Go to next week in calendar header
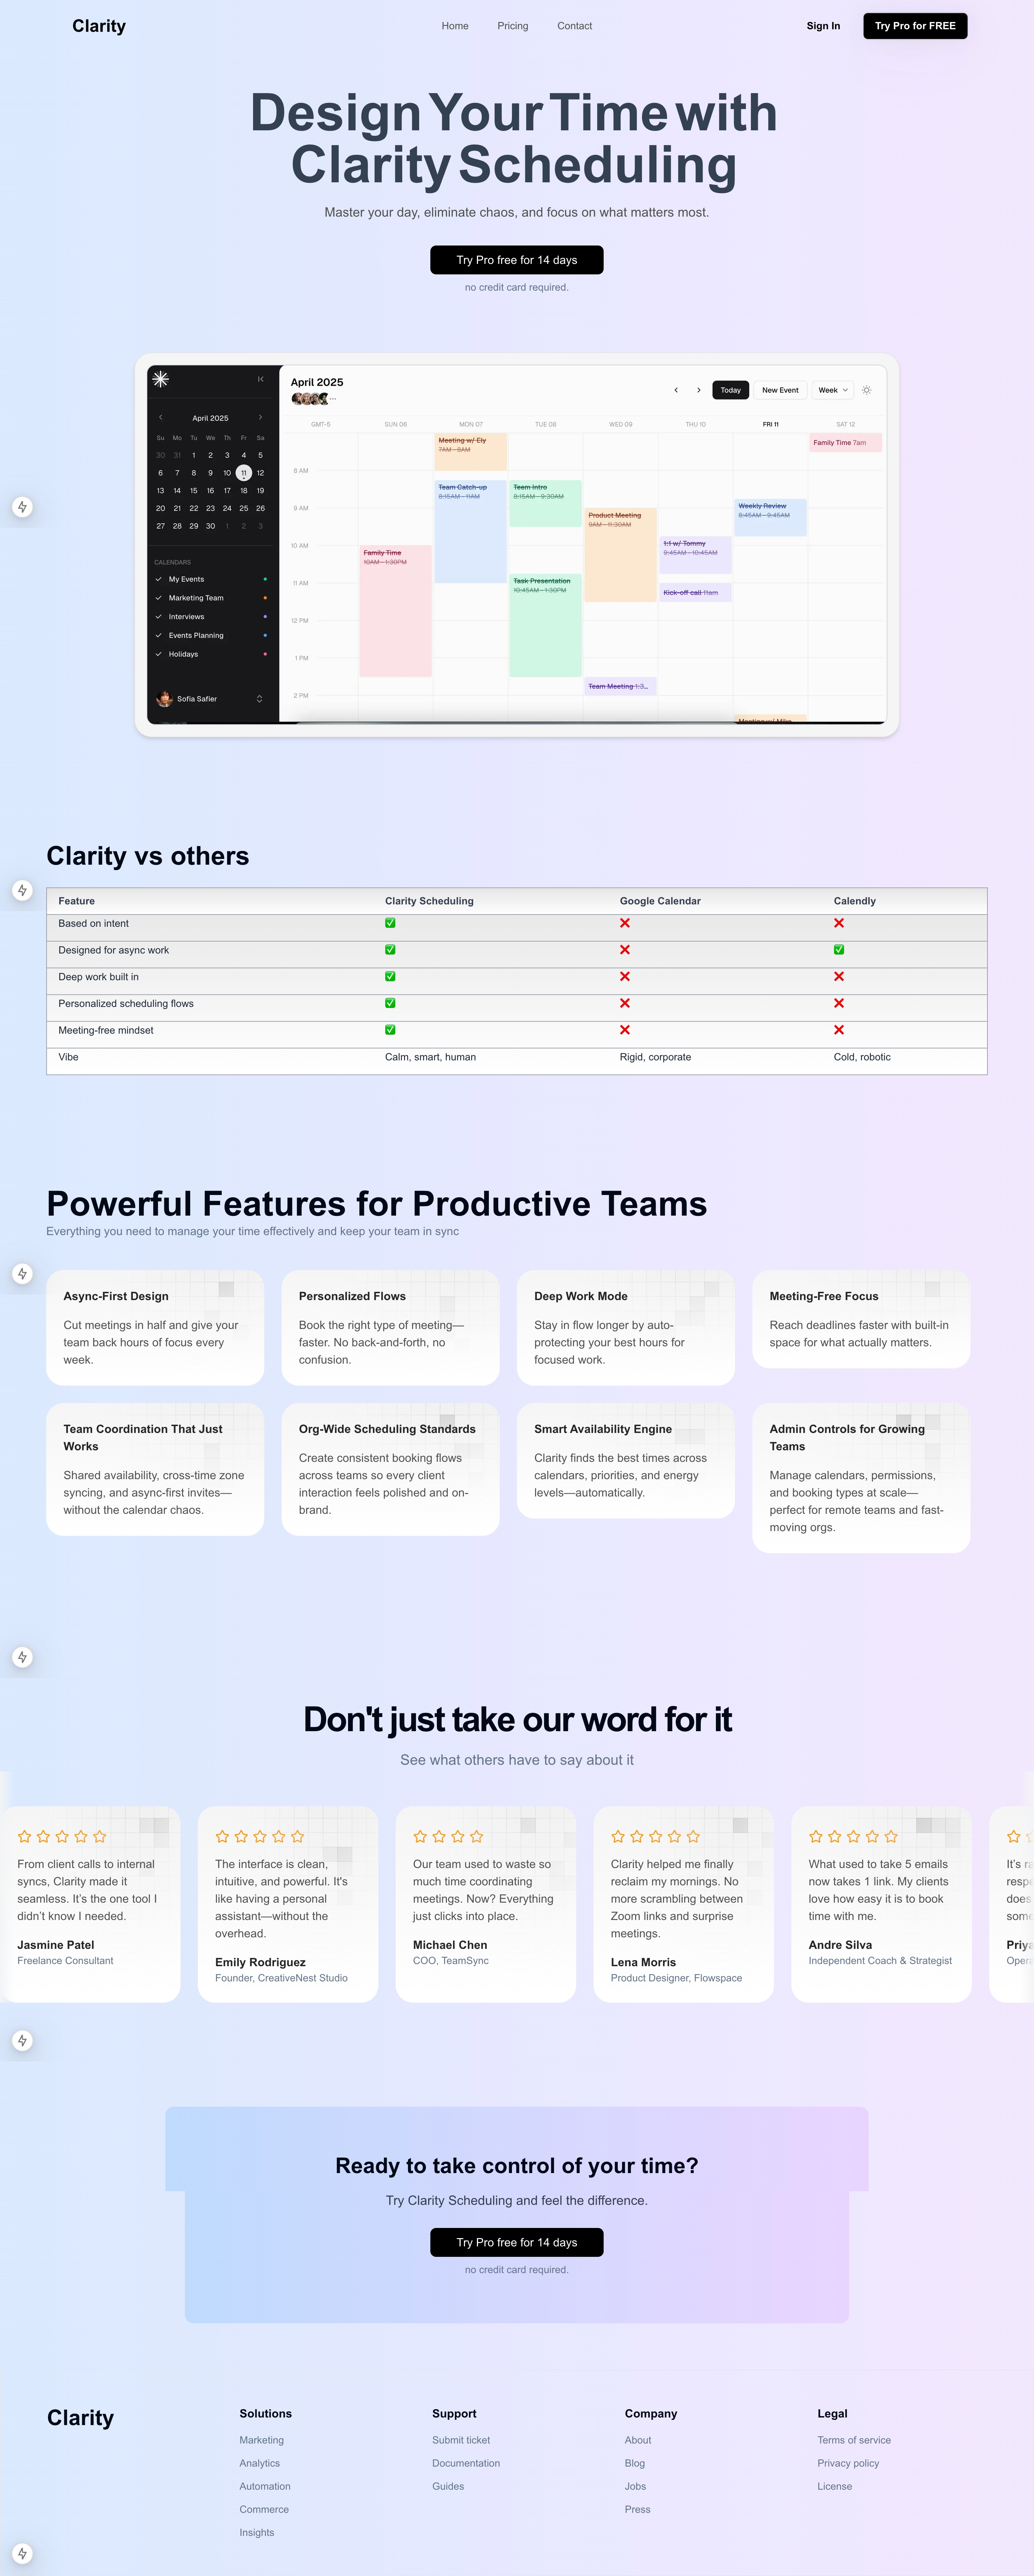Image resolution: width=1034 pixels, height=2576 pixels. [698, 390]
